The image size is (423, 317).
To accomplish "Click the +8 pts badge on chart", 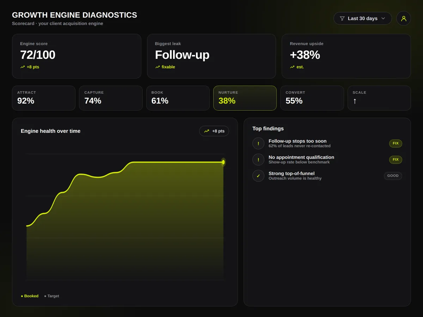I will (x=214, y=131).
